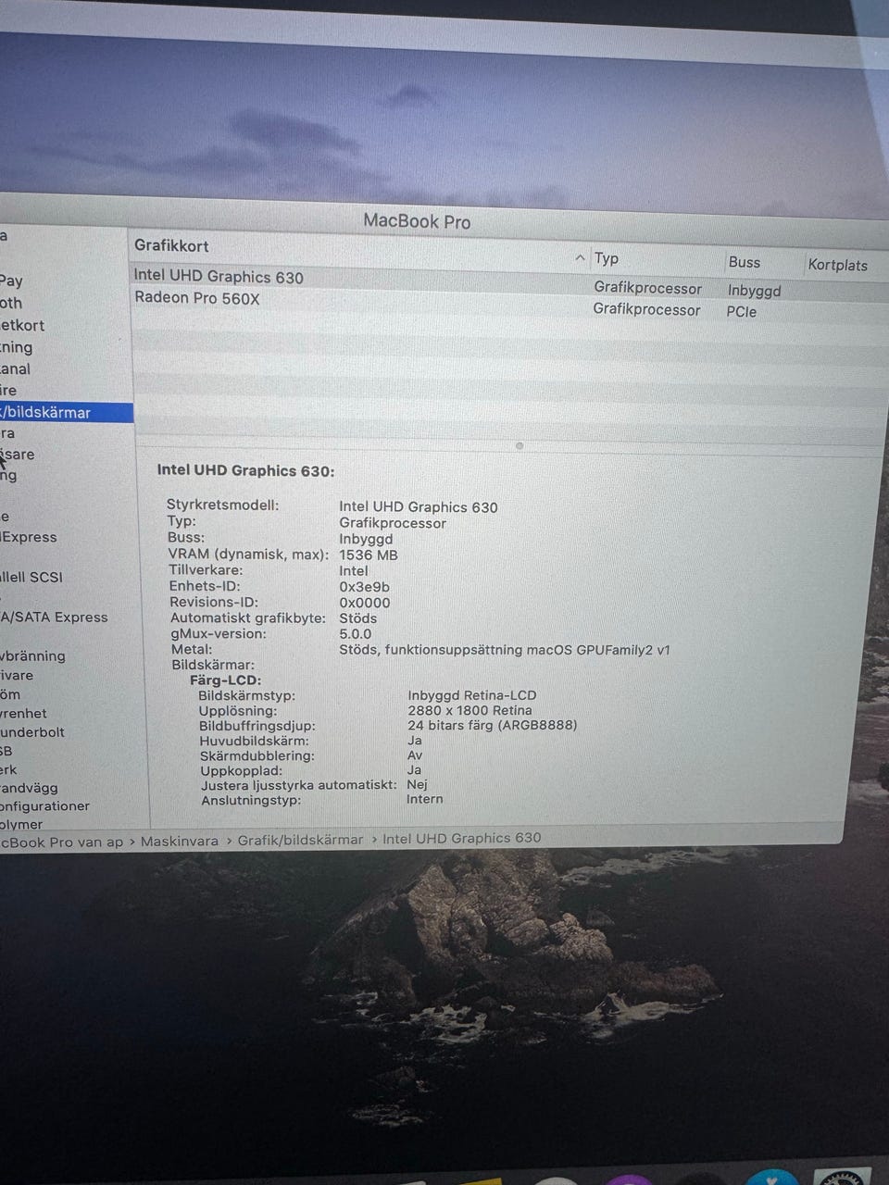Click Intel UHD Graphics 630 in path bar
The image size is (889, 1185).
[x=461, y=838]
